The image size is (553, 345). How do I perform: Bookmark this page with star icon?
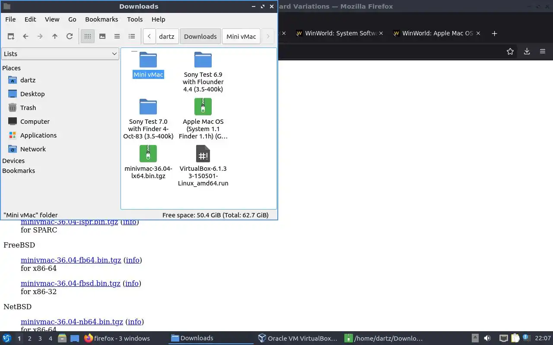click(x=510, y=51)
